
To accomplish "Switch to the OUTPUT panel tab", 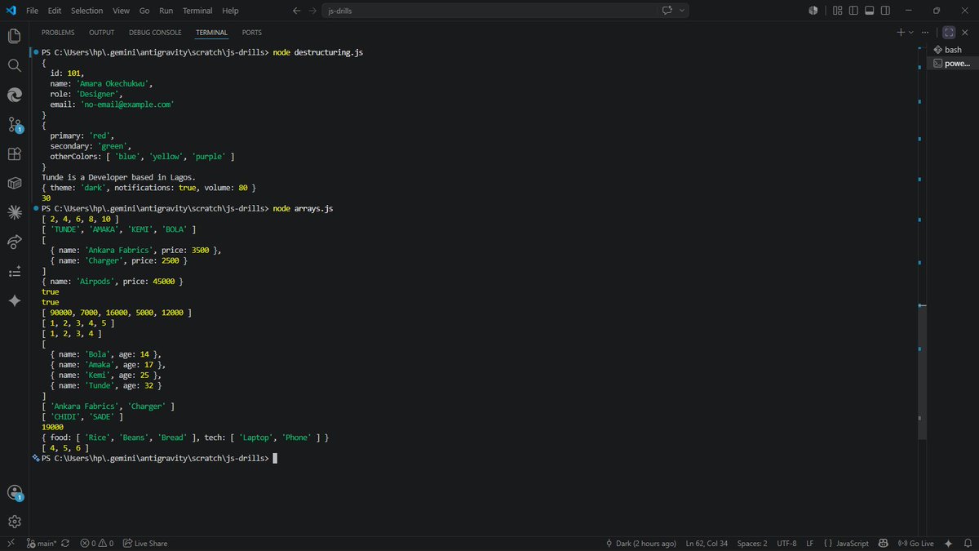I will pyautogui.click(x=101, y=33).
